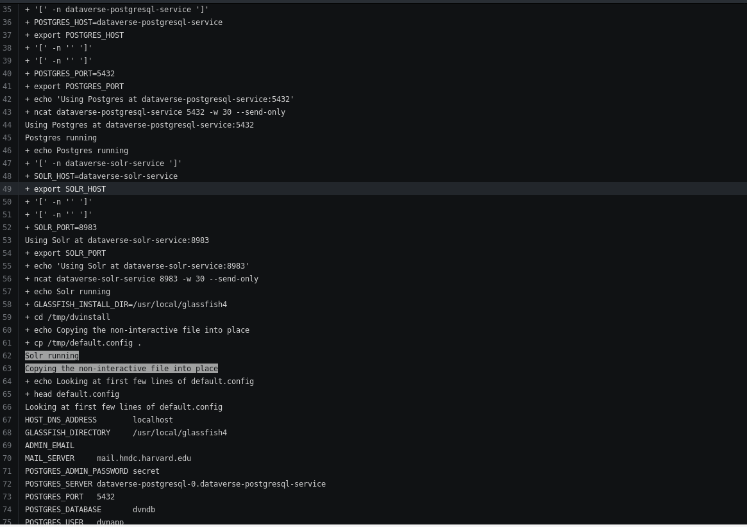The image size is (747, 527).
Task: Click the MAIL_SERVER mail.hmdc.harvard.edu line
Action: (108, 459)
